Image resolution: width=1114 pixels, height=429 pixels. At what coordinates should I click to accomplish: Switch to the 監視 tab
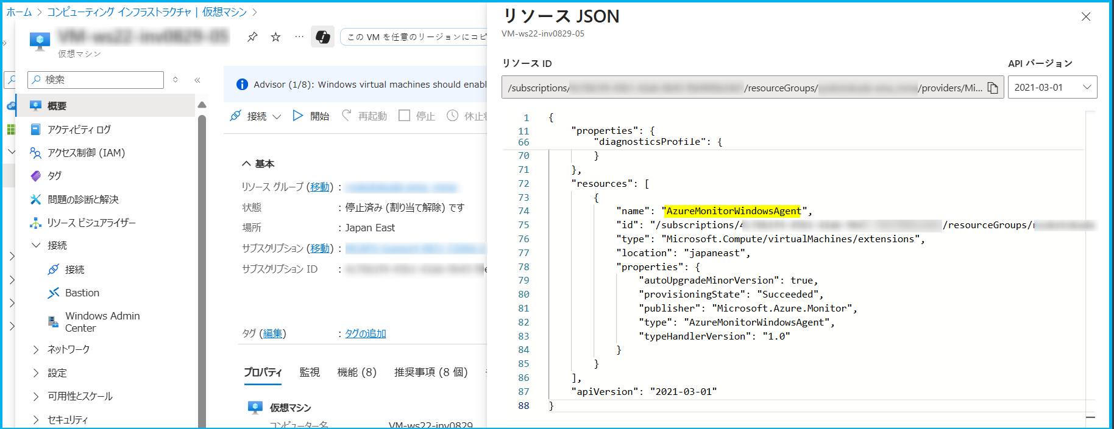click(x=310, y=372)
